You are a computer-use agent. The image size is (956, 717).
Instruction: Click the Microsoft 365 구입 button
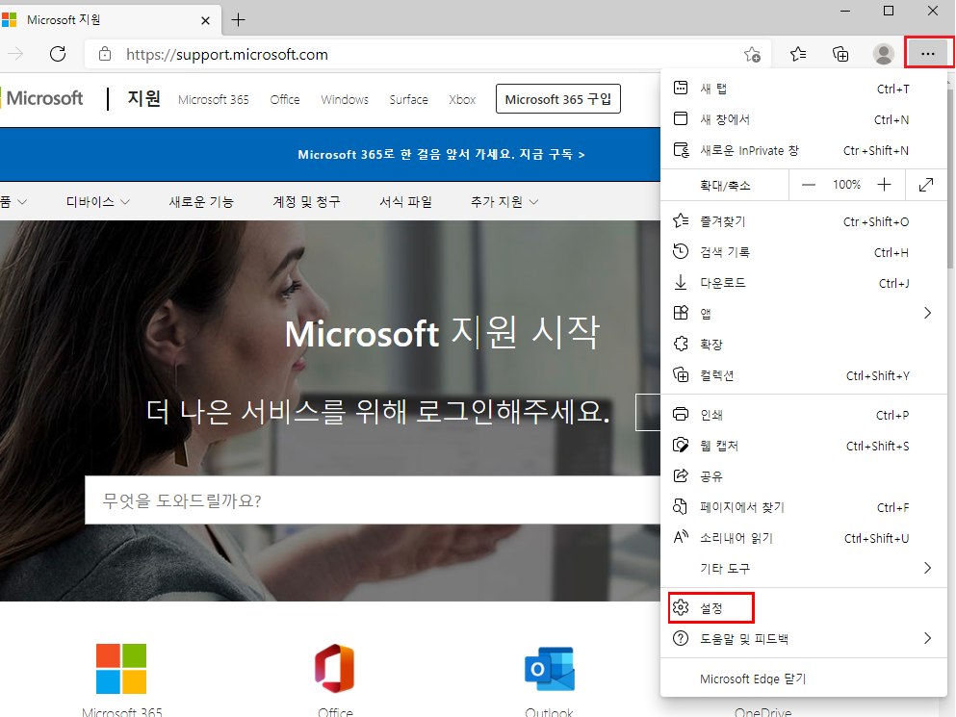click(557, 99)
